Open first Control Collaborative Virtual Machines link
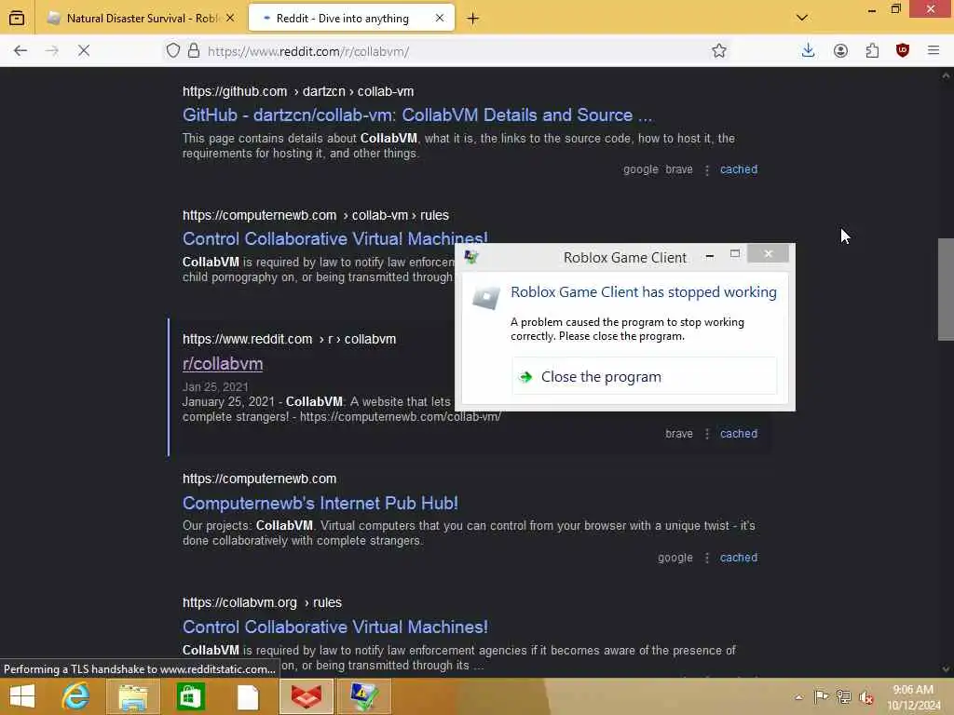Screen dimensions: 954x715 [335, 238]
